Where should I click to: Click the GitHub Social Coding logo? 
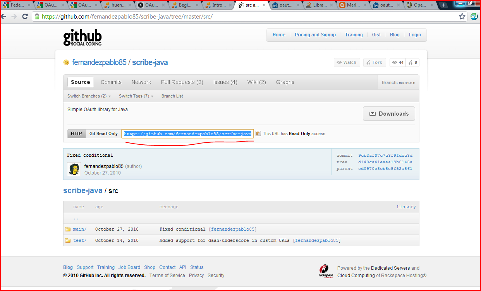[82, 38]
